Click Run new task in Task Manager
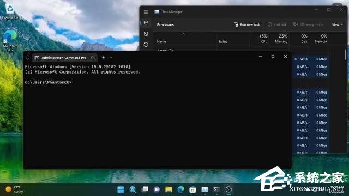 click(x=246, y=24)
